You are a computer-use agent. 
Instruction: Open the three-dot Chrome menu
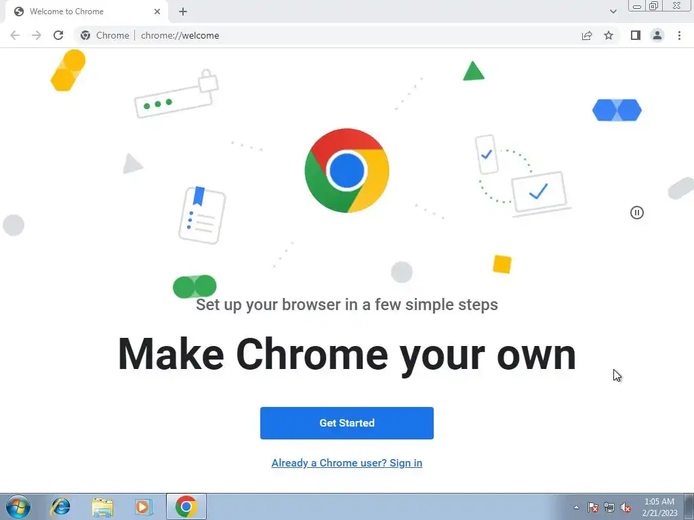679,35
